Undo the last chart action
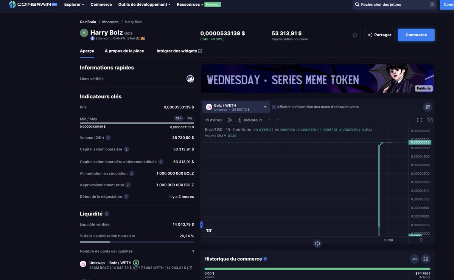Screen dimensions: 454x280 click(270, 120)
